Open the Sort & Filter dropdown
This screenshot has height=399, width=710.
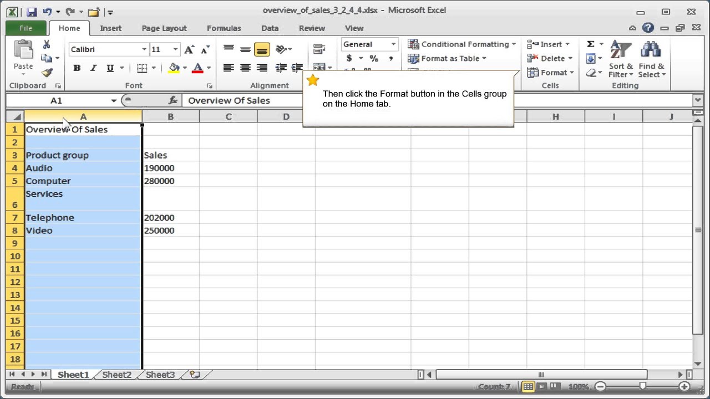click(x=621, y=59)
